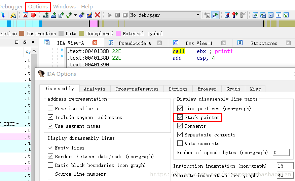
Task: Close the Pseudocode-A tab
Action: 159,43
